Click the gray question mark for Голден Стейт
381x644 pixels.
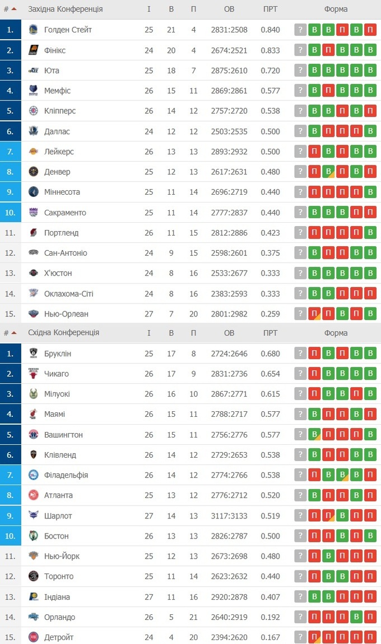click(x=301, y=30)
